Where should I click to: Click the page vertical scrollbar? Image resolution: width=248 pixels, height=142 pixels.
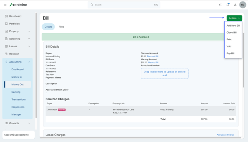[244, 60]
